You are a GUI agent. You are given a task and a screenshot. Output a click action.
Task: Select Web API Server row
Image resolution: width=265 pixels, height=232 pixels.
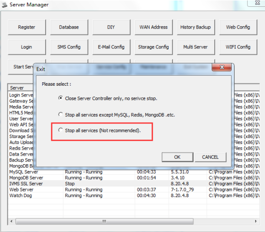tap(21, 124)
